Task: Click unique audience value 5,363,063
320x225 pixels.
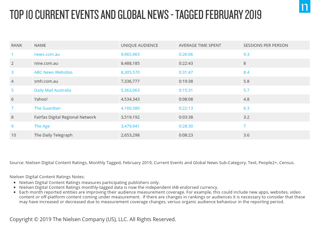Action: pyautogui.click(x=130, y=90)
